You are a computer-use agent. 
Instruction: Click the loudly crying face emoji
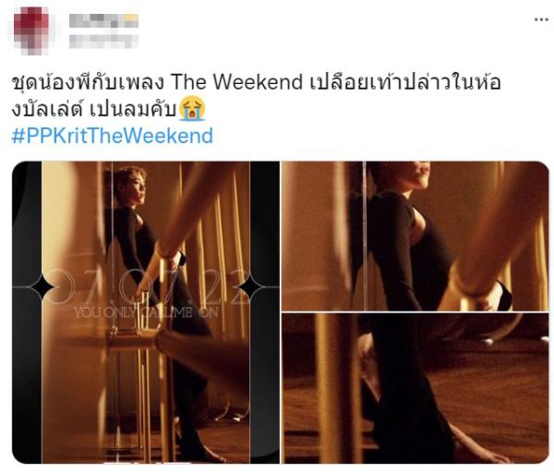(192, 110)
